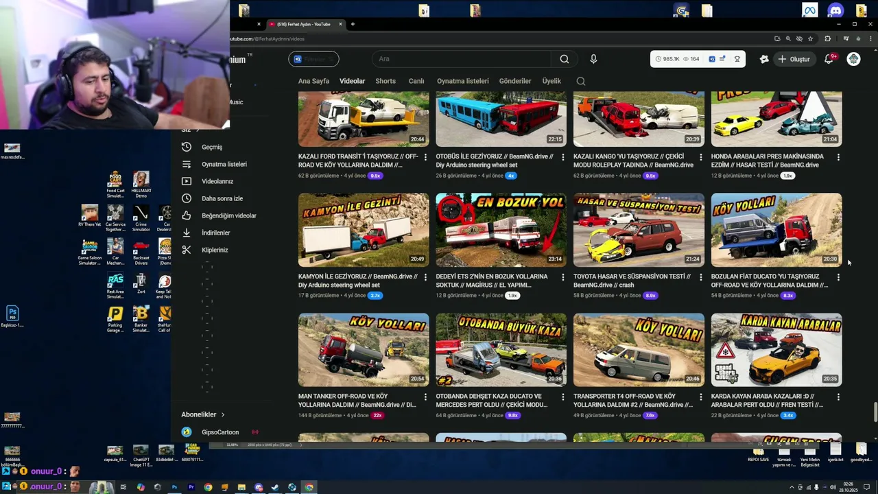The height and width of the screenshot is (494, 878).
Task: Click the zoom magnifier in address bar
Action: (788, 39)
